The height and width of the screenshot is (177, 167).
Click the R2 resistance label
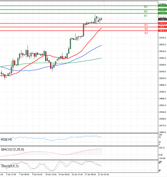[146, 11]
